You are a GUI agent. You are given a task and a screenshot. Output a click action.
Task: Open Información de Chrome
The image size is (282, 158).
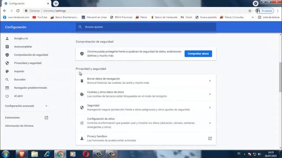19,126
